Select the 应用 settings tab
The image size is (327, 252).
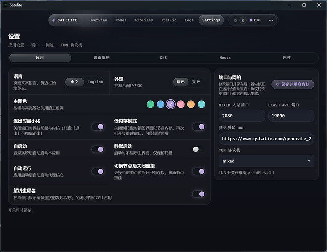[x=40, y=58]
